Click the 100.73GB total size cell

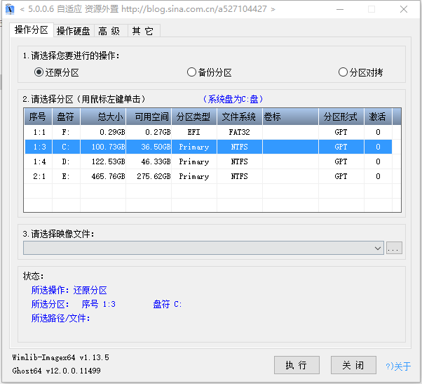[x=103, y=147]
